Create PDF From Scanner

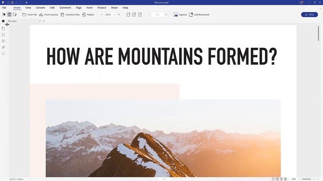click(48, 15)
